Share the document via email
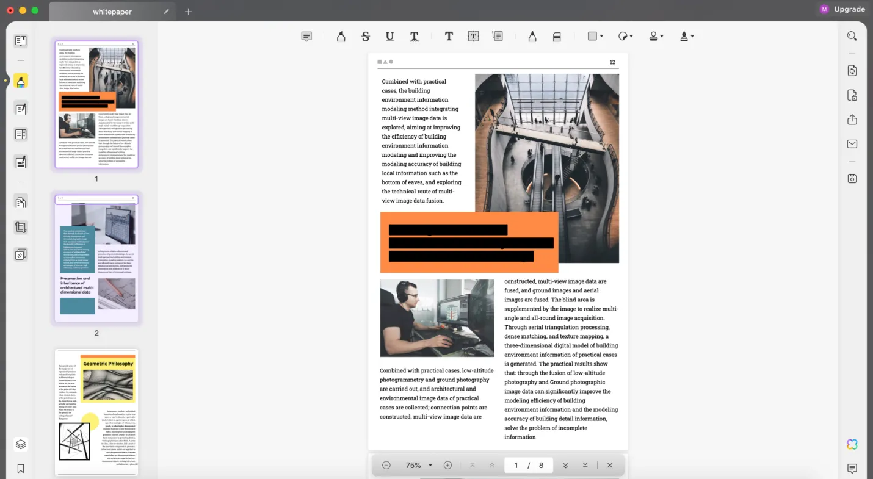This screenshot has width=873, height=479. click(x=852, y=144)
